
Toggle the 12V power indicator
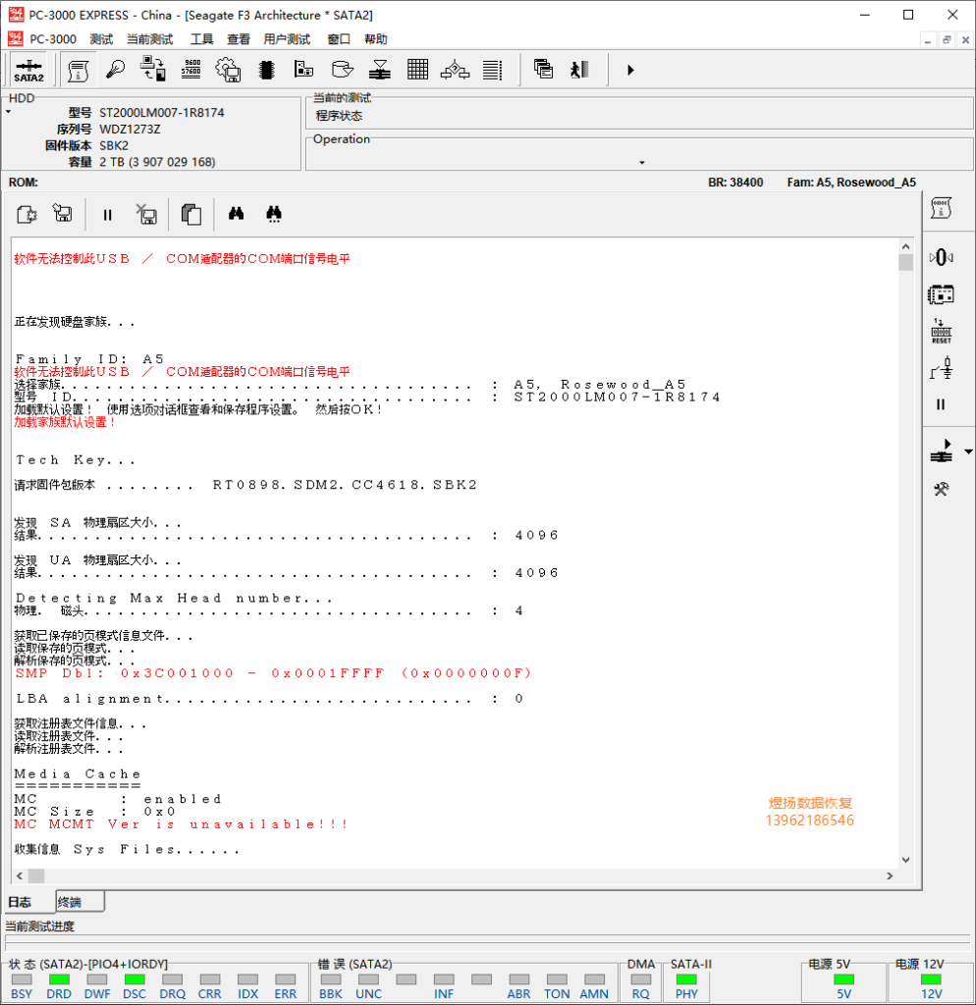click(931, 979)
